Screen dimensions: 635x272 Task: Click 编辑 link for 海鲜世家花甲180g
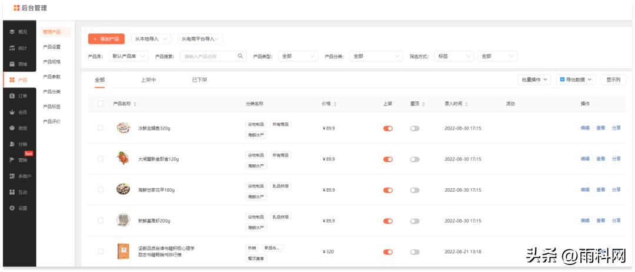[584, 190]
